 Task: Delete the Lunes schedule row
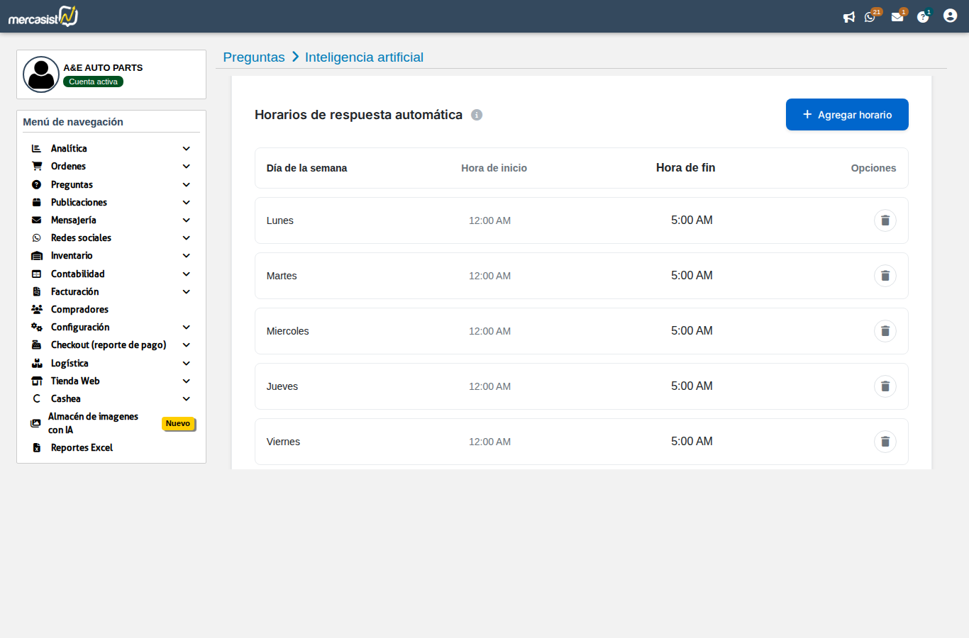[x=885, y=220]
